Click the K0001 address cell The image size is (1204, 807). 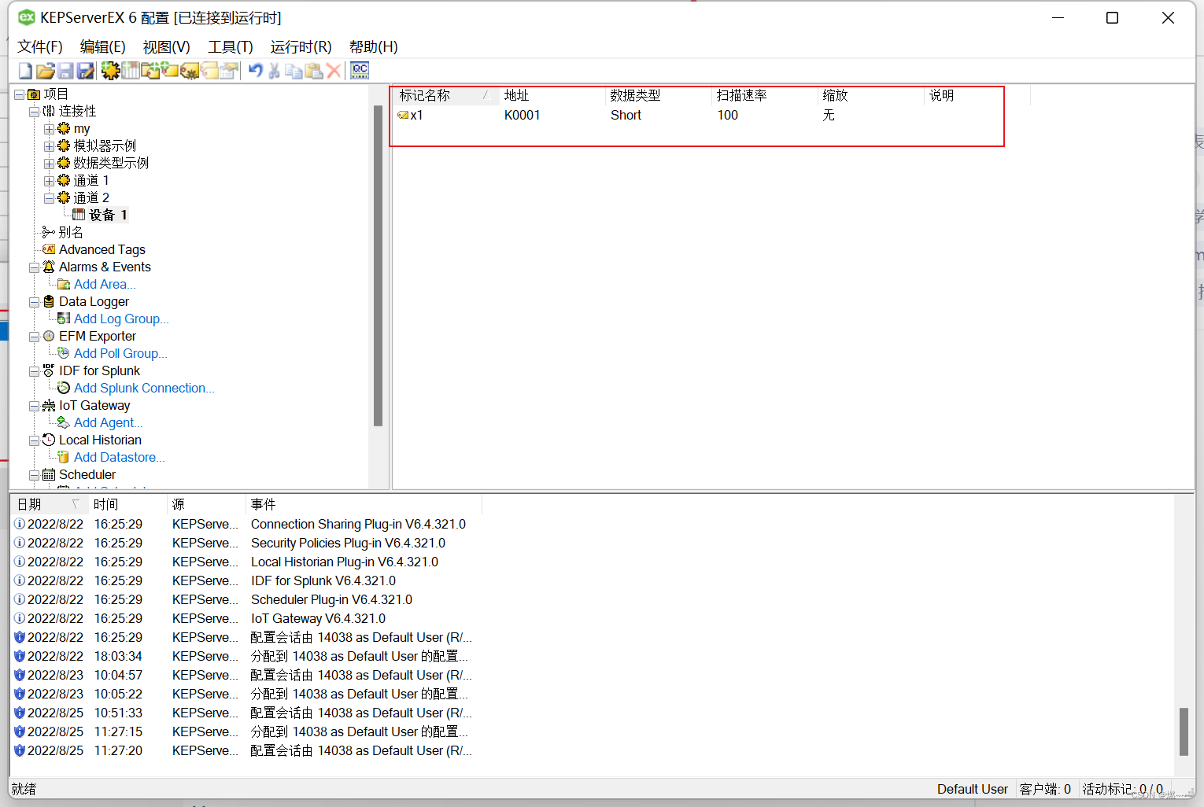point(523,115)
